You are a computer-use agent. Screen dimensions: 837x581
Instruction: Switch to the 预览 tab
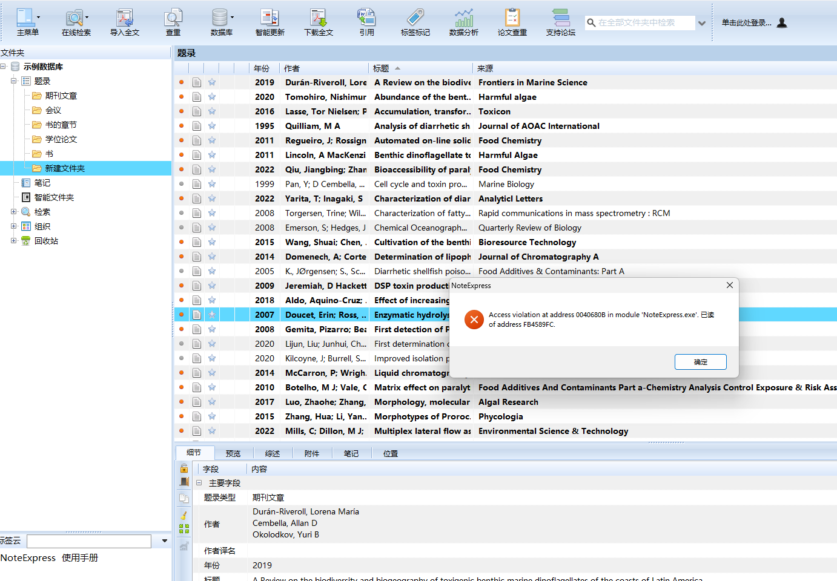point(233,453)
